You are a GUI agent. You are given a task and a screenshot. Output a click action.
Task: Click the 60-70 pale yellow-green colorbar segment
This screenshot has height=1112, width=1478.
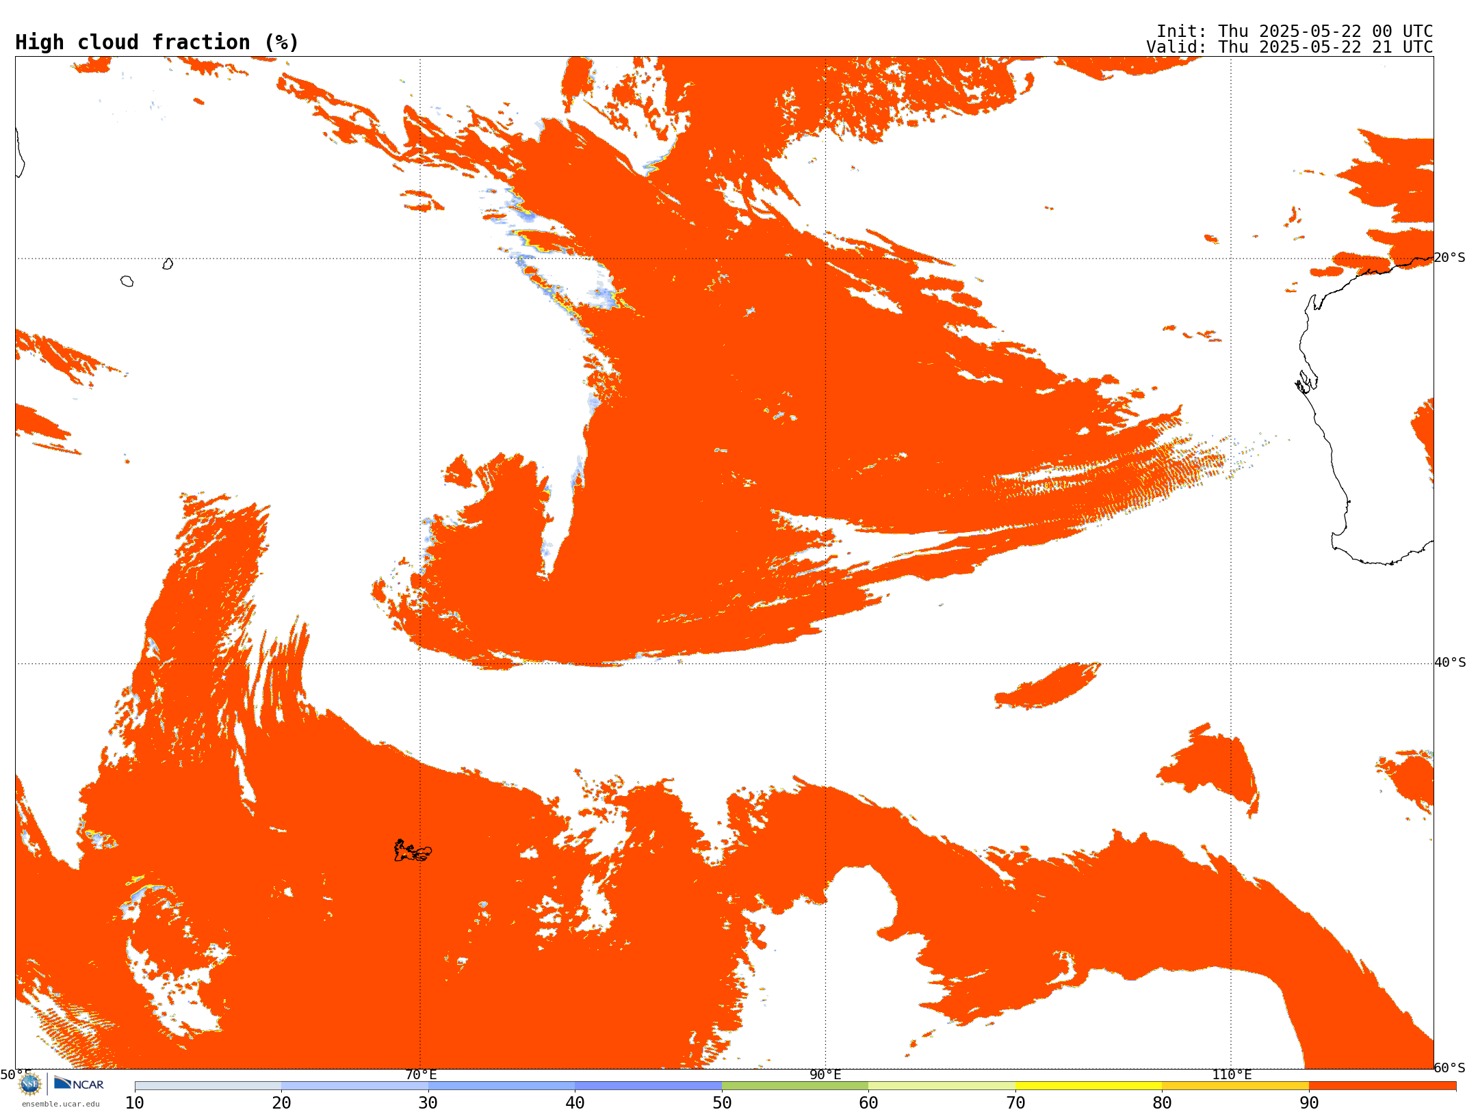pos(942,1086)
